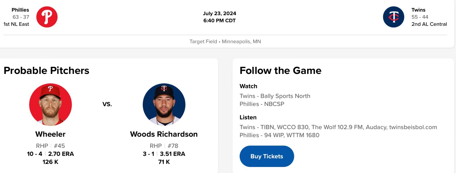Open Wheeler's player headshot
Image resolution: width=456 pixels, height=173 pixels.
[x=50, y=104]
